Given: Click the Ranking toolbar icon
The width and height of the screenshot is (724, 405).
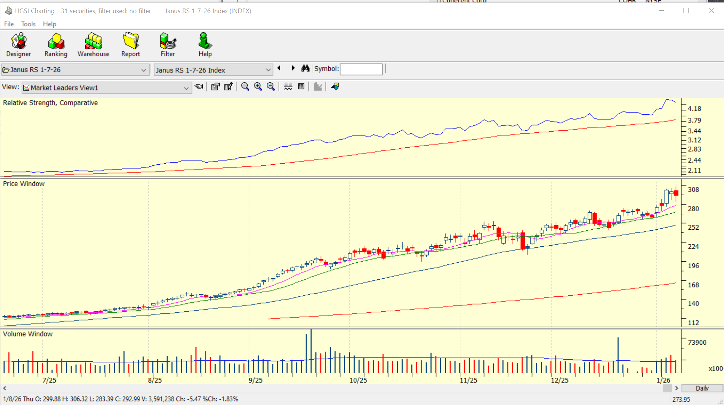Looking at the screenshot, I should pos(56,45).
